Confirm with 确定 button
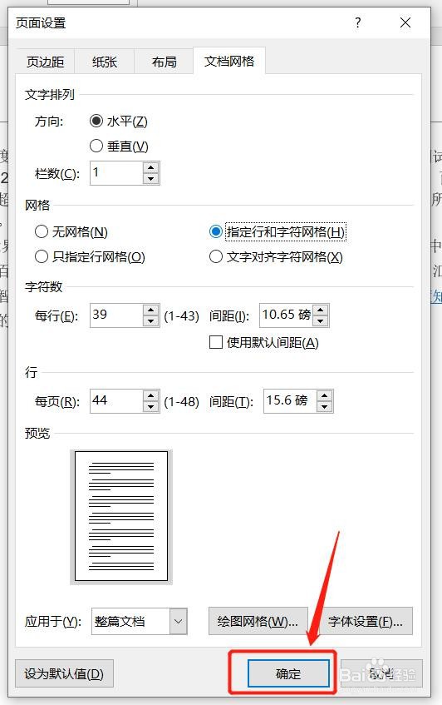 pyautogui.click(x=288, y=673)
